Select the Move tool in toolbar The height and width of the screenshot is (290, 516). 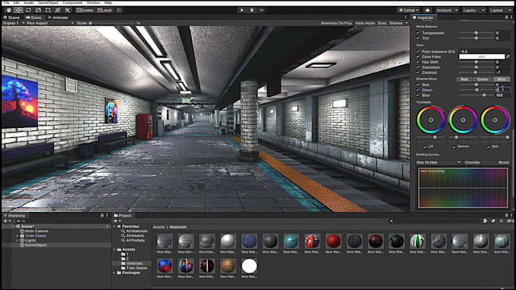(x=18, y=10)
